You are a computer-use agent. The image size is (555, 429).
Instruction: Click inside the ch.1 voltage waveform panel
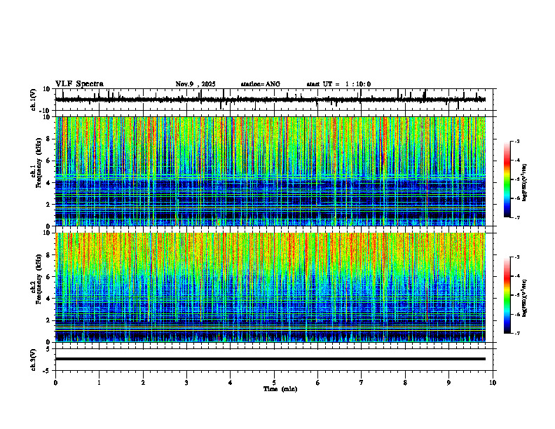275,100
